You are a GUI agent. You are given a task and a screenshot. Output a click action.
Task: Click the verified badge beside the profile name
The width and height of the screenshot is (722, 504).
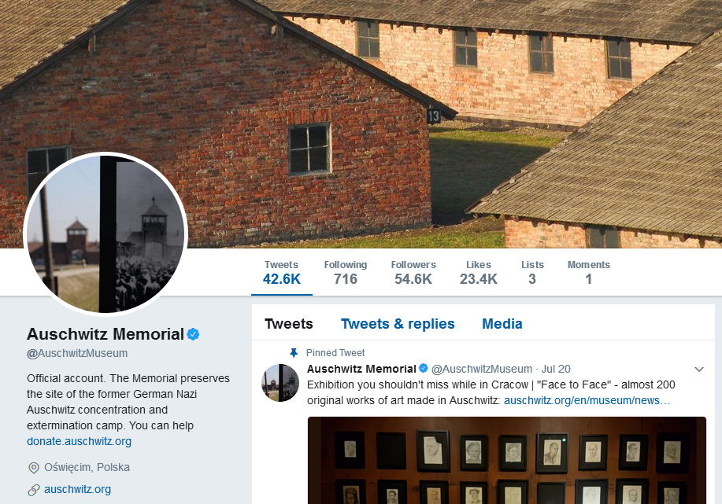tap(193, 334)
